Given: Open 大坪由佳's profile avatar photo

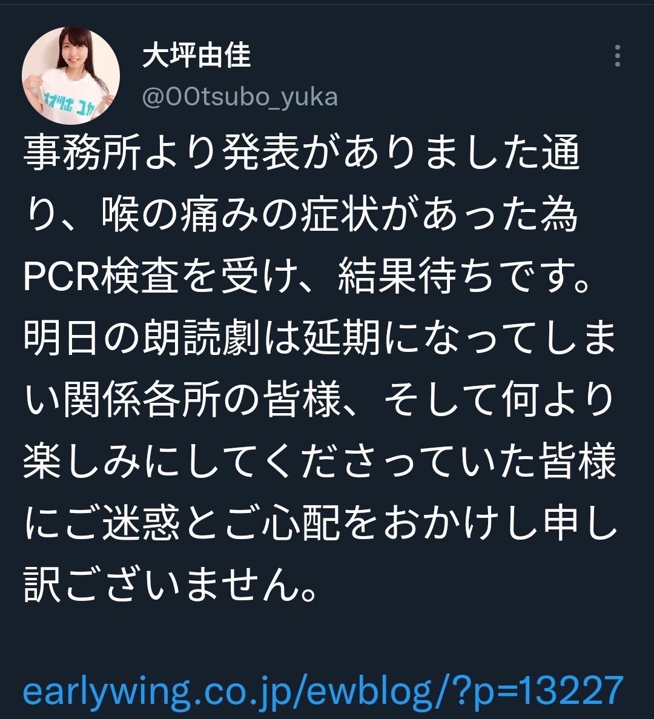Looking at the screenshot, I should pos(71,76).
